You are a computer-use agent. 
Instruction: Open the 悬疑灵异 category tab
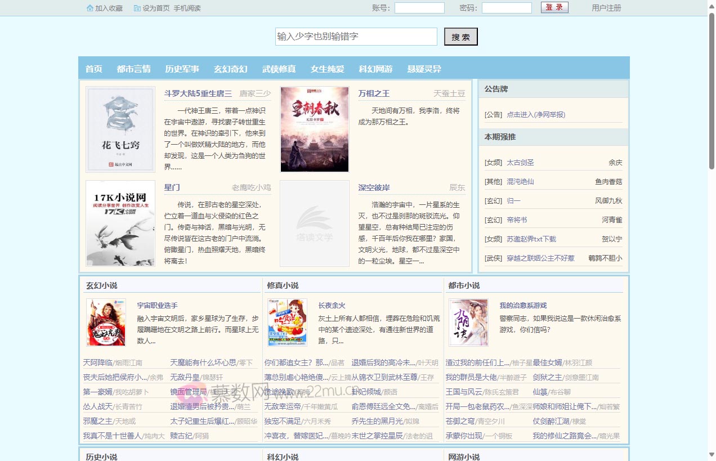pos(424,69)
